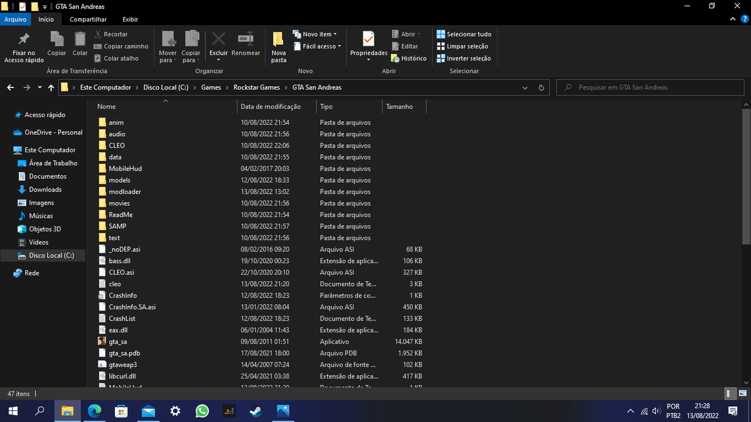Choose Colar atalho in the ribbon
The height and width of the screenshot is (422, 751).
click(116, 59)
